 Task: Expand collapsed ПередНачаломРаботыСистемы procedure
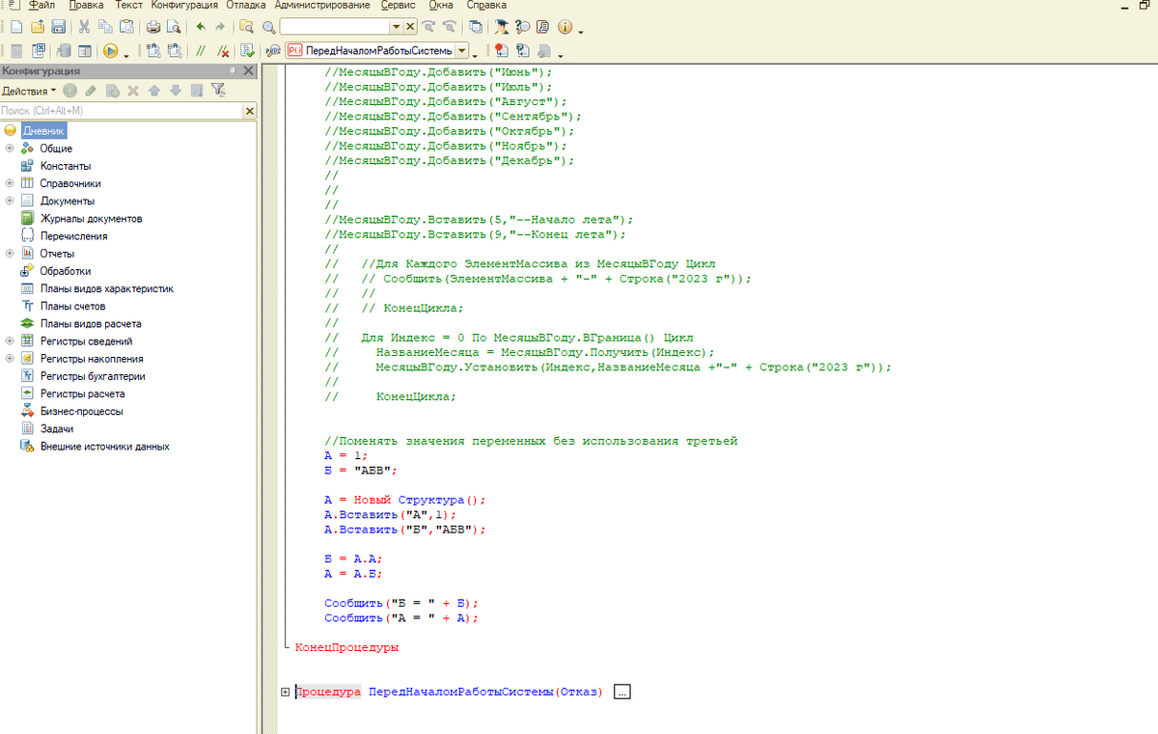[x=285, y=692]
